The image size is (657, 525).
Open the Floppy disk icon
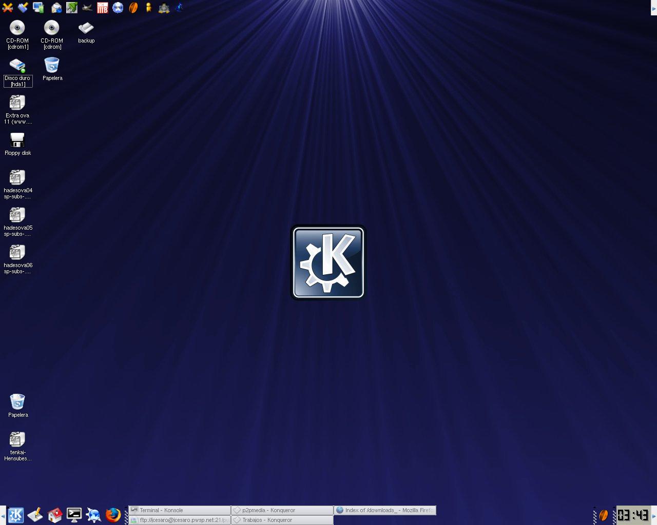pyautogui.click(x=18, y=144)
